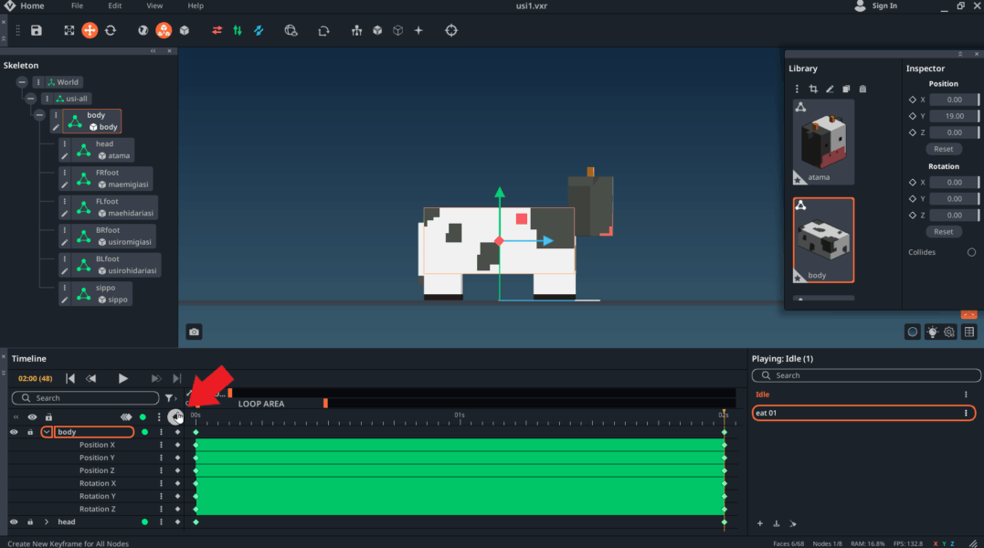
Task: Reset Rotation values in Inspector
Action: pyautogui.click(x=943, y=232)
